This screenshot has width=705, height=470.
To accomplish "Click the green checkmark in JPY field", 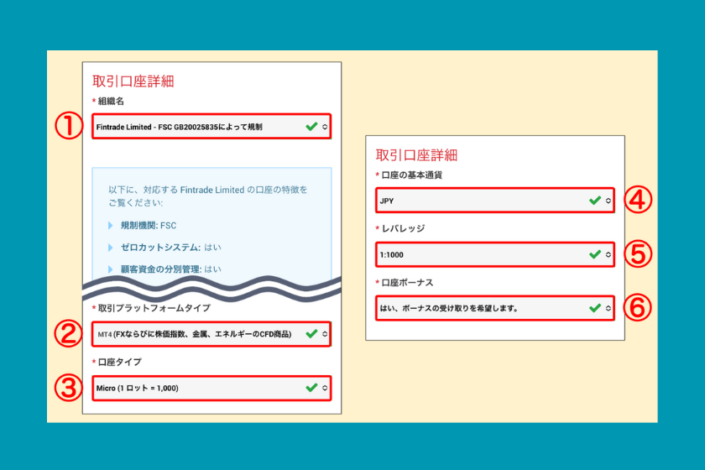I will pyautogui.click(x=595, y=200).
